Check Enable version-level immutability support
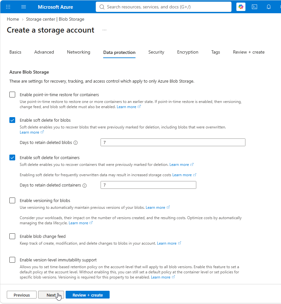Screen dimensions: 281x304 (x=12, y=260)
